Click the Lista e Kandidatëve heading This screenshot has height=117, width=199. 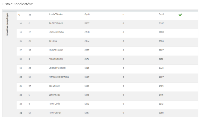tap(18, 4)
